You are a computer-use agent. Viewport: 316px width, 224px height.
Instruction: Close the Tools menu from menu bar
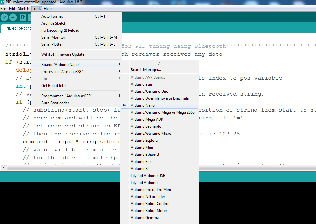point(37,9)
